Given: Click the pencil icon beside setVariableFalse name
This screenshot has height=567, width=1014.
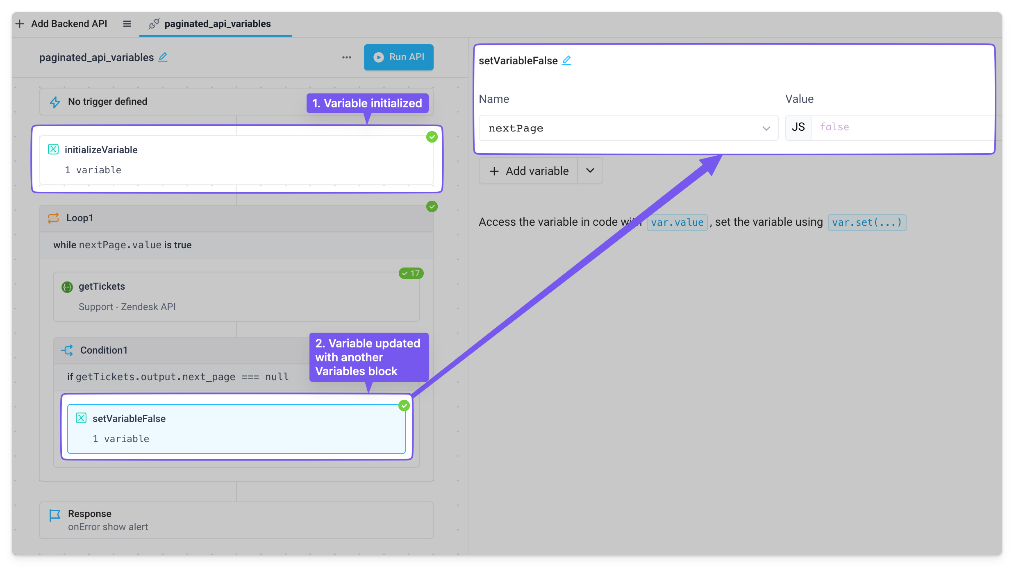Looking at the screenshot, I should pos(567,60).
